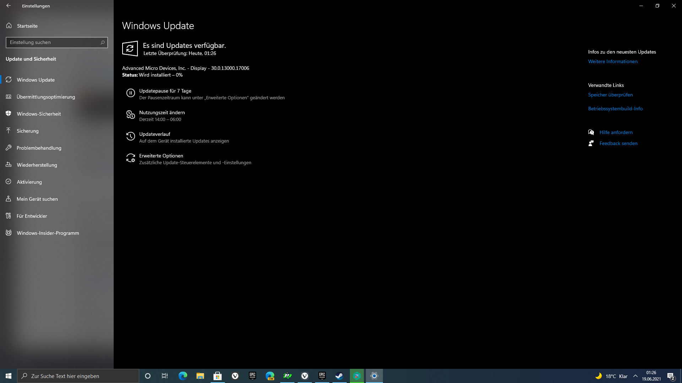Open the Speicher überprüfen link
The image size is (682, 383).
610,95
